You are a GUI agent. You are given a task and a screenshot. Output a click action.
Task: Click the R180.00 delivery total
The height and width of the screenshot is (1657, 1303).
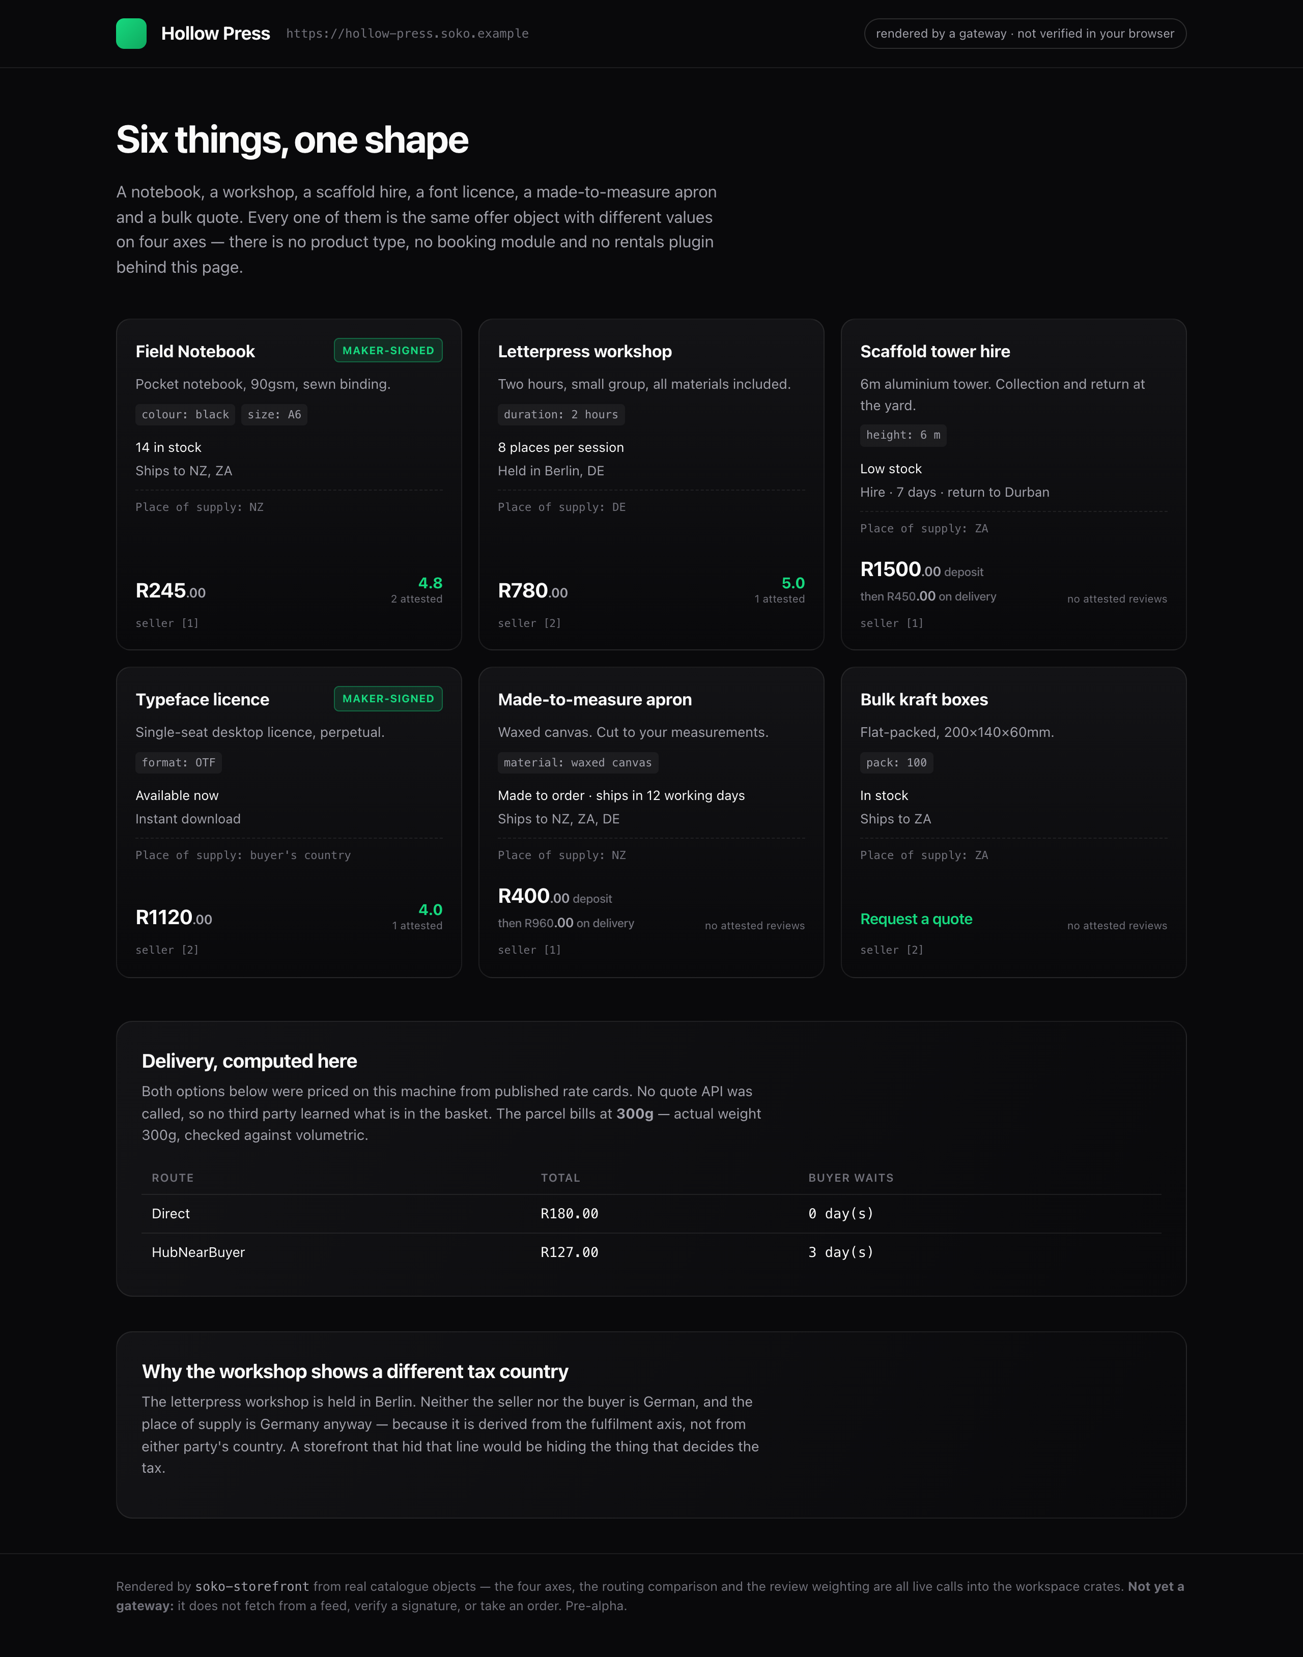click(569, 1214)
